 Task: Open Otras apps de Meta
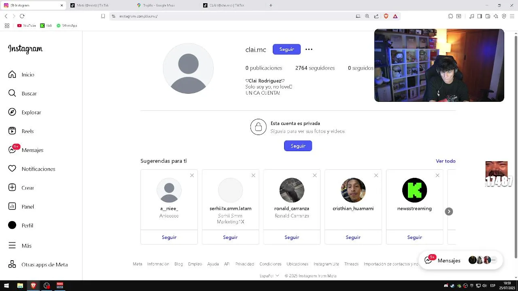(x=38, y=264)
